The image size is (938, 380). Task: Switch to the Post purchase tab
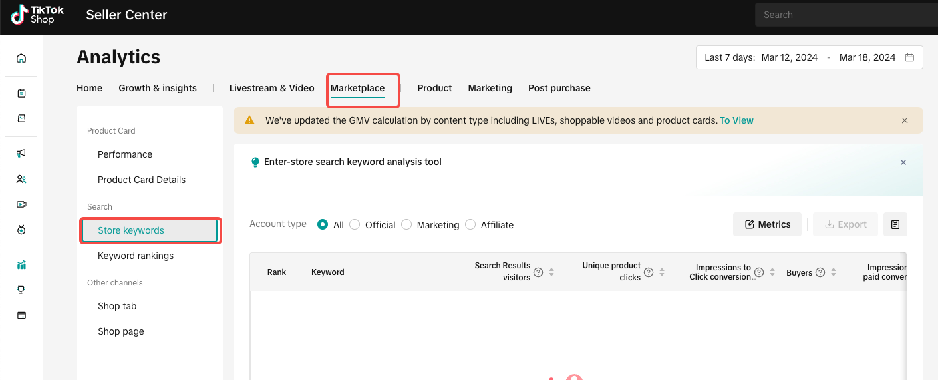tap(559, 88)
